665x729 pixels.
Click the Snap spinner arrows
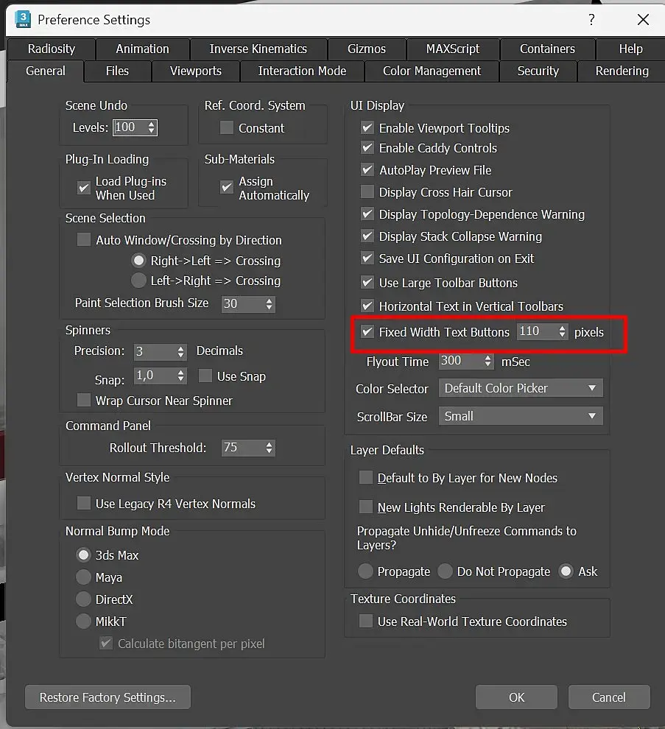[x=181, y=376]
